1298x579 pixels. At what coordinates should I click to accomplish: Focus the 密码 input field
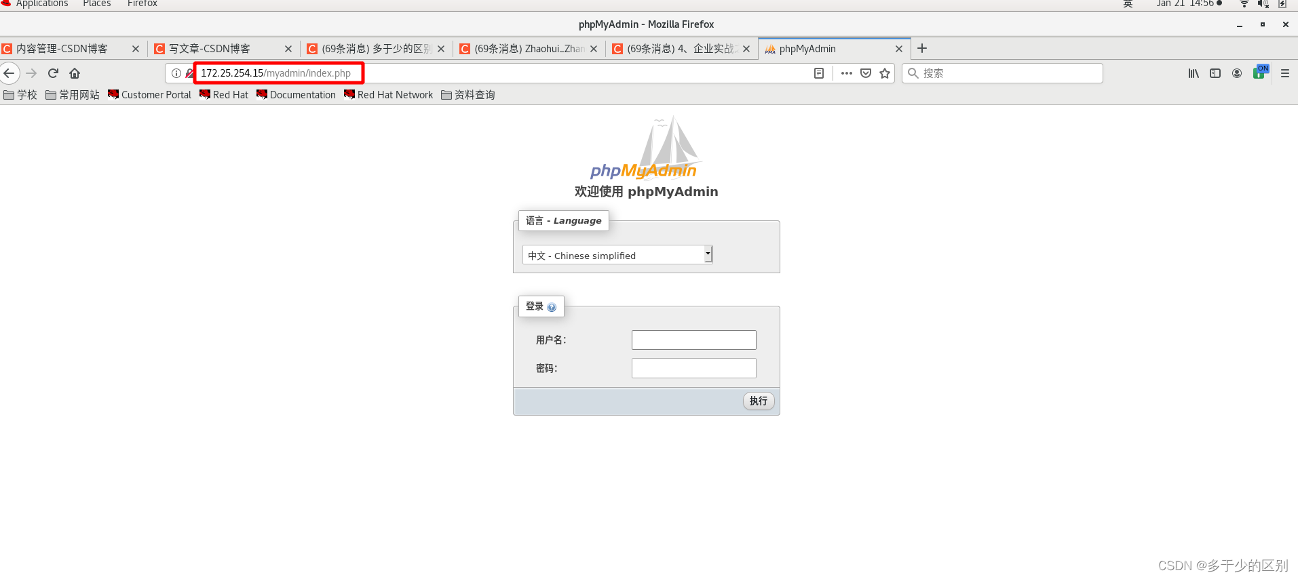pyautogui.click(x=693, y=368)
